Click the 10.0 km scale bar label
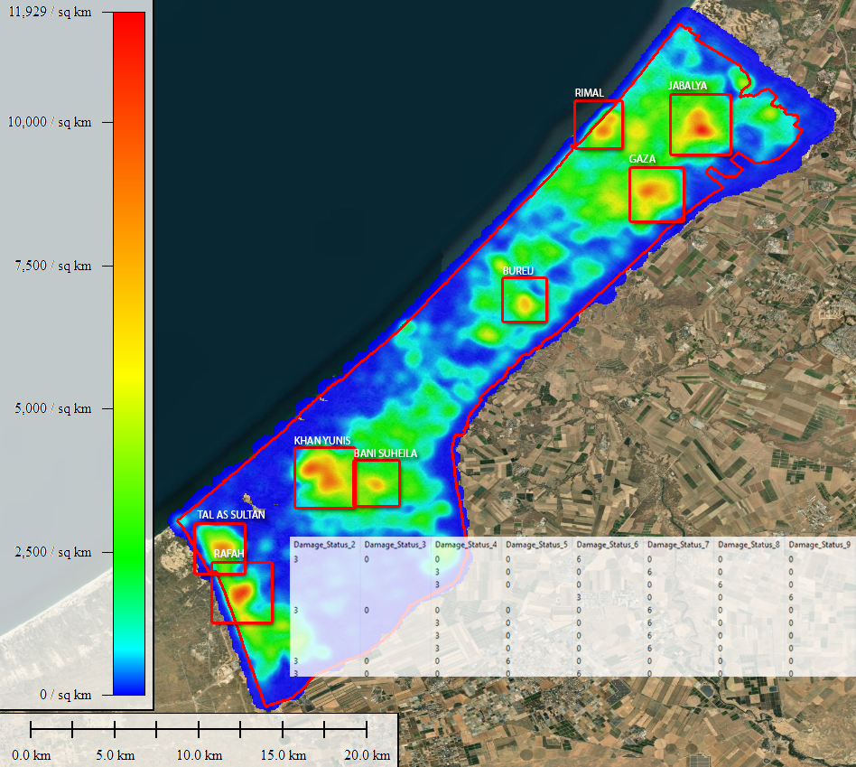The image size is (856, 767). (198, 754)
